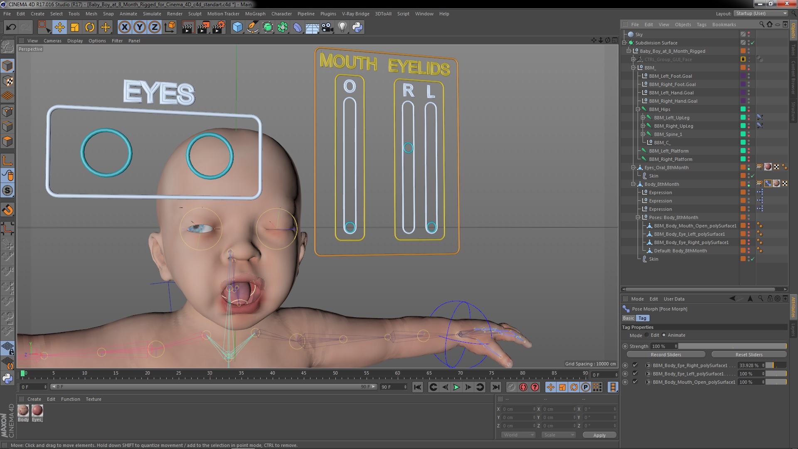Screen dimensions: 798x449
Task: Add a Floor environment object icon
Action: (312, 27)
